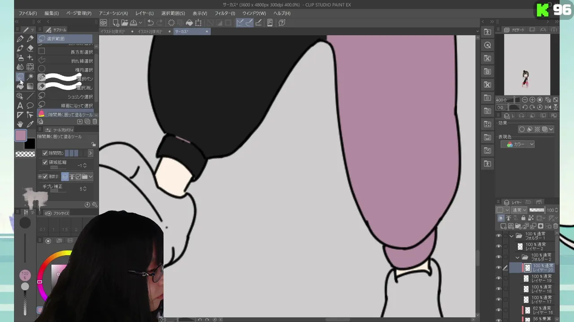
Task: Hide レイヤー 2 using its eye icon
Action: pyautogui.click(x=499, y=246)
